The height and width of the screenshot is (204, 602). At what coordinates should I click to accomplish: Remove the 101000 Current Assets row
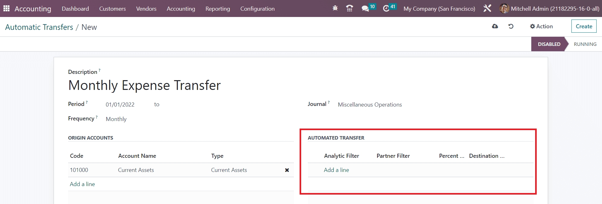[287, 170]
